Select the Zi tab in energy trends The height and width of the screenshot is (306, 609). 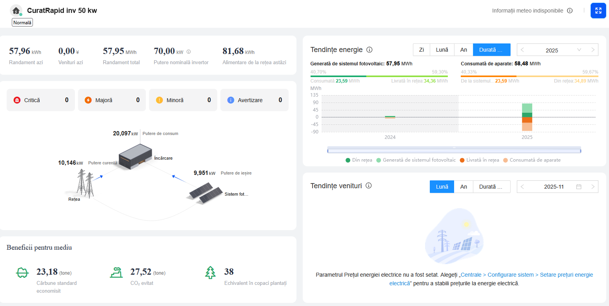[x=422, y=50]
